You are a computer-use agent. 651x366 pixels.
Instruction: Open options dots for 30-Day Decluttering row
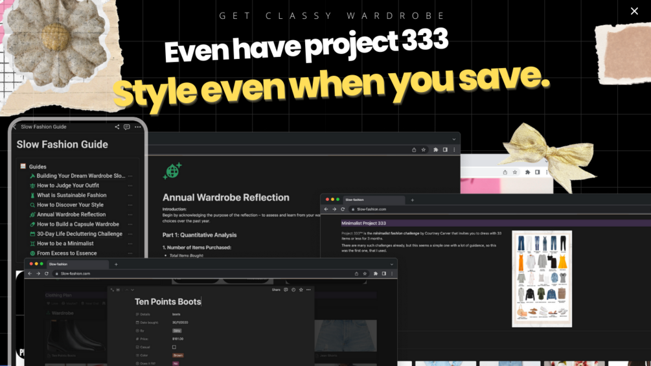[x=130, y=234]
